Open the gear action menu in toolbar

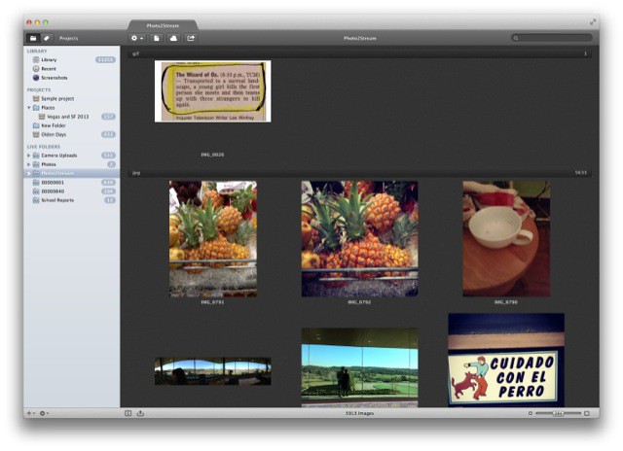tap(137, 38)
